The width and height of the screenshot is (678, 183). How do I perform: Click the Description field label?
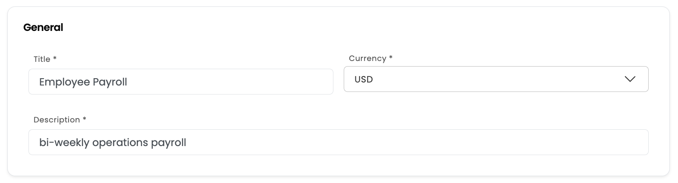[x=56, y=120]
